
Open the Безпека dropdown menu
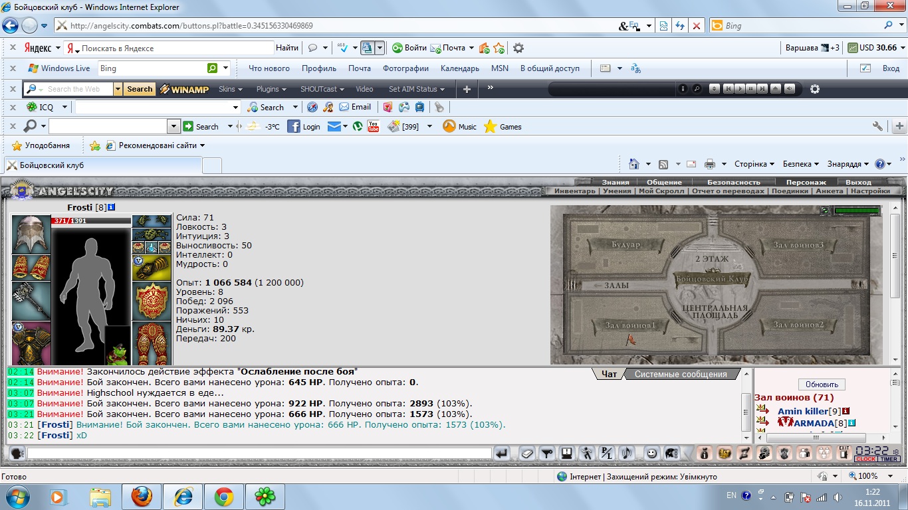pos(801,164)
